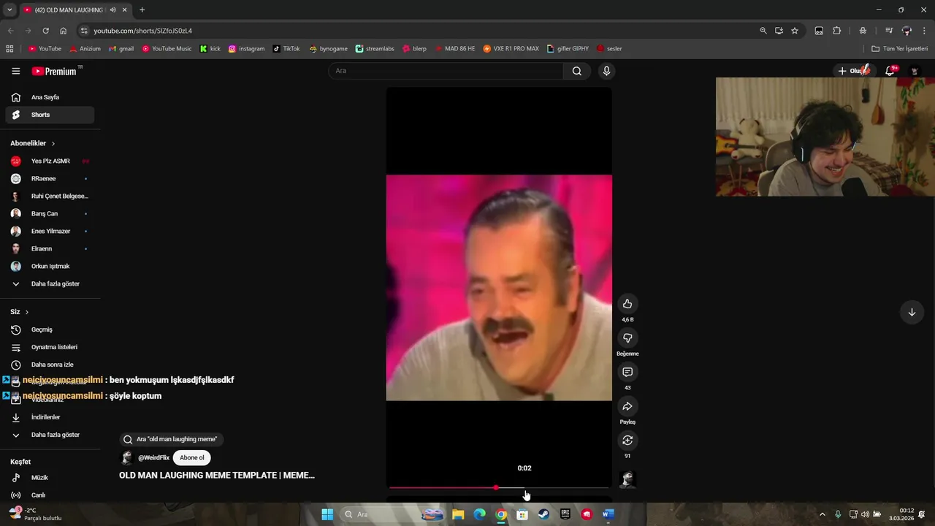This screenshot has width=935, height=526.
Task: Open Windows Start menu
Action: coord(327,514)
